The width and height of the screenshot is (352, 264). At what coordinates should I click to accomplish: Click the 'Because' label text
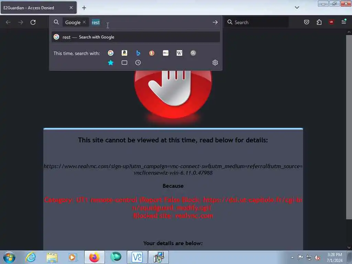point(173,186)
